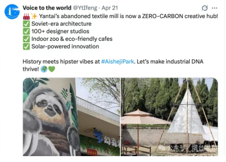
Task: Click the green heart emoji
Action: [51, 69]
